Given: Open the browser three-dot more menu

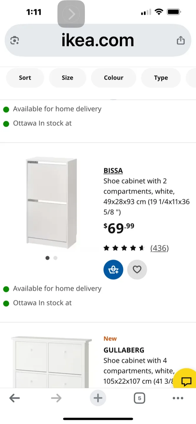Looking at the screenshot, I should [x=178, y=398].
